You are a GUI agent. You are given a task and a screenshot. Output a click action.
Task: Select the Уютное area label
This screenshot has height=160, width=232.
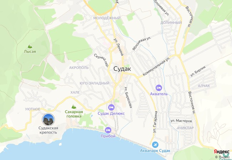[x=32, y=109]
